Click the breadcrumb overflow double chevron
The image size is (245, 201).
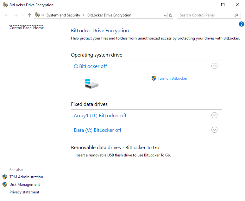click(43, 15)
